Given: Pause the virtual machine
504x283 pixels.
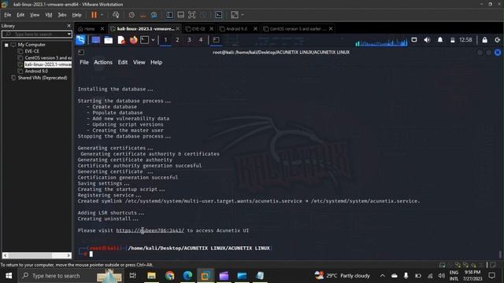Looking at the screenshot, I should coord(94,15).
